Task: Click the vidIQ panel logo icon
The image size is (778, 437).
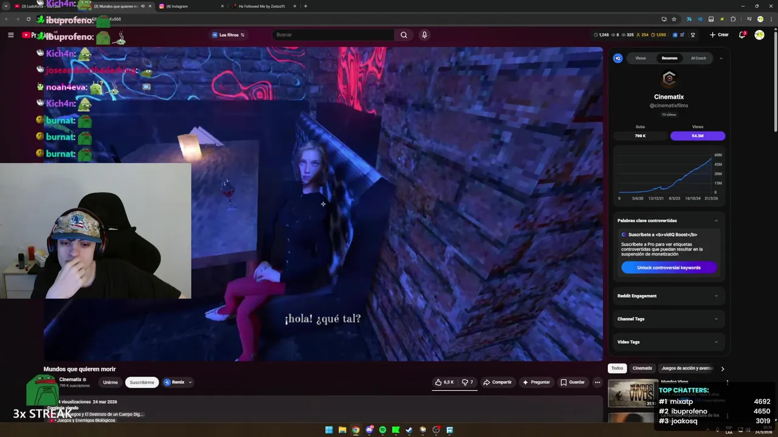Action: [618, 58]
